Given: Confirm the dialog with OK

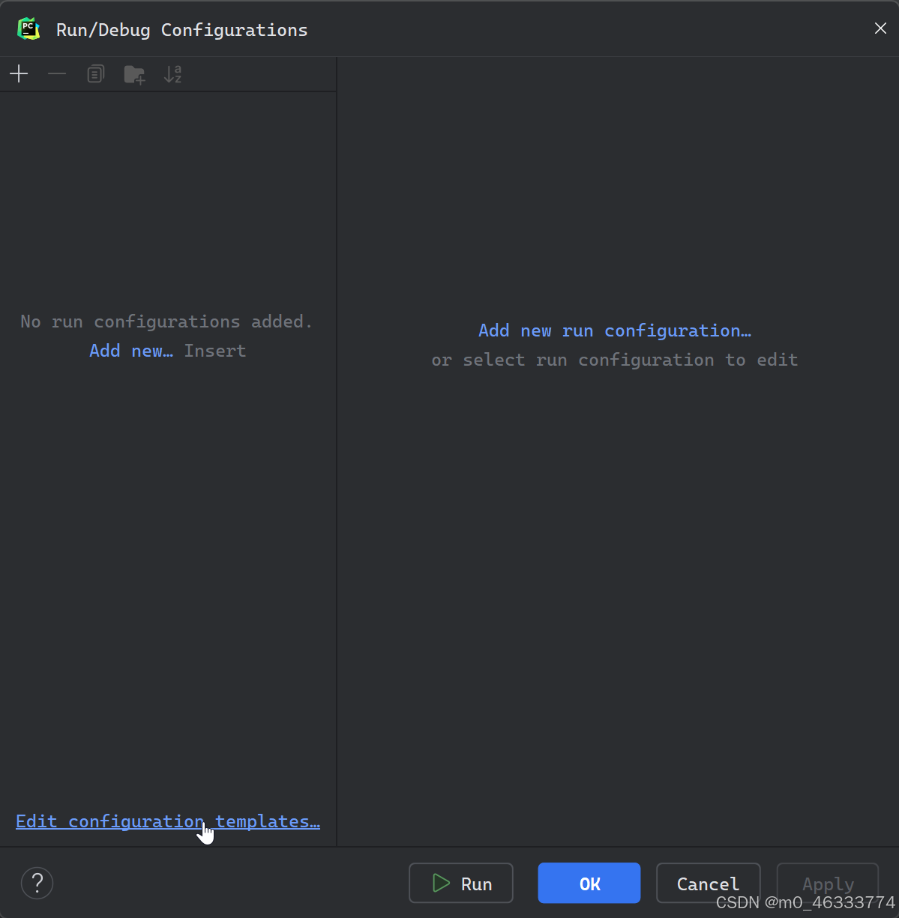Looking at the screenshot, I should (x=589, y=883).
